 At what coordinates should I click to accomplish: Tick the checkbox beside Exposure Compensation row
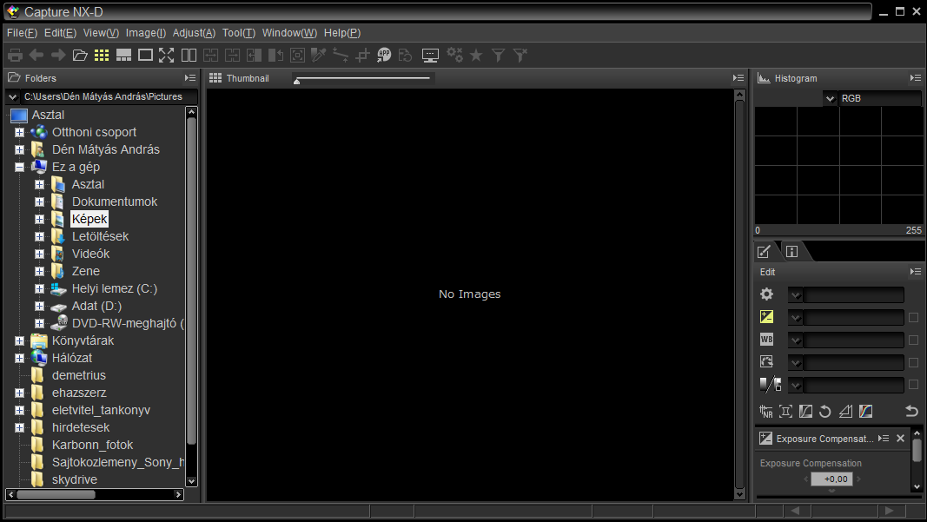point(913,318)
